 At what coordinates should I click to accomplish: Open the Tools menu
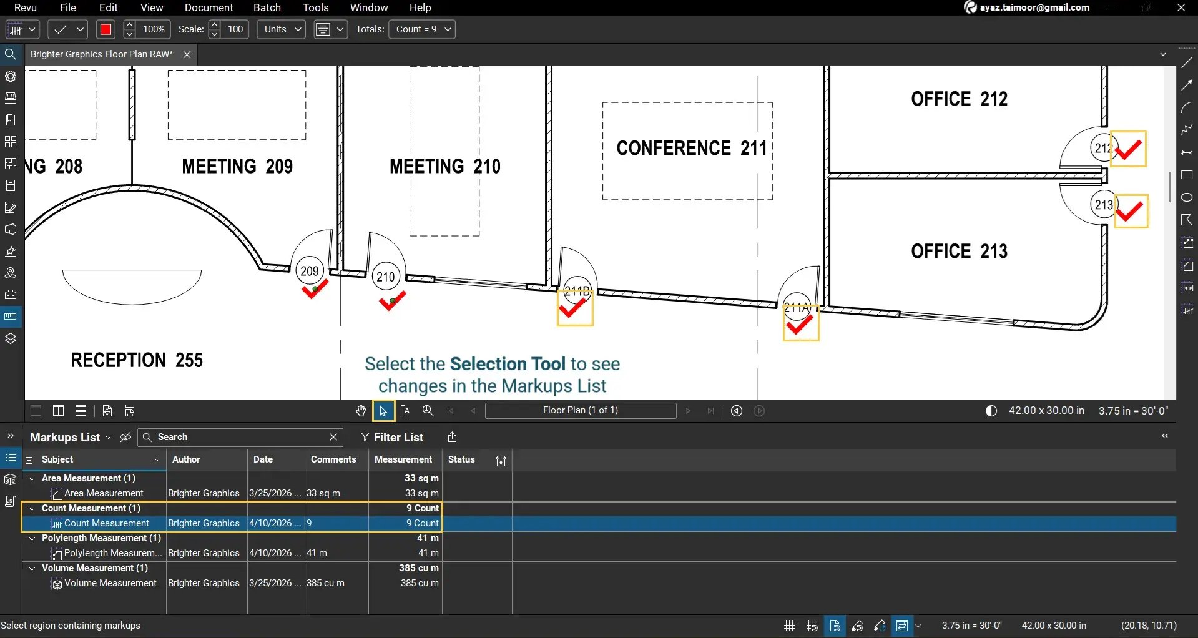(315, 7)
